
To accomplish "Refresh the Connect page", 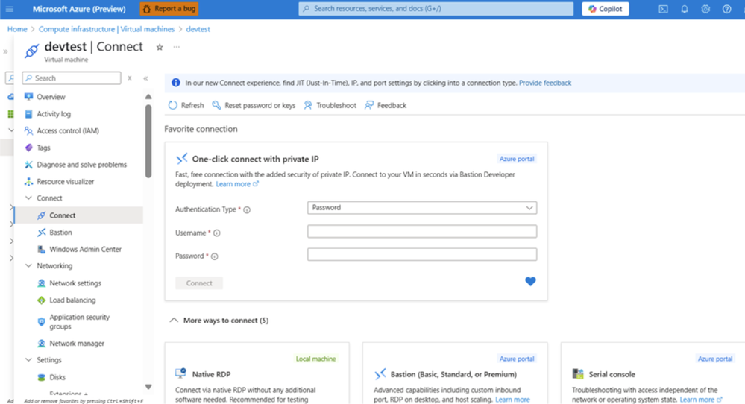I will point(186,105).
